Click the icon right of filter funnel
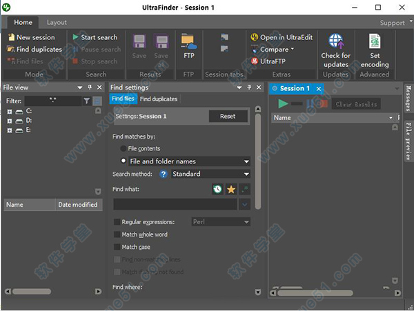 (97, 101)
